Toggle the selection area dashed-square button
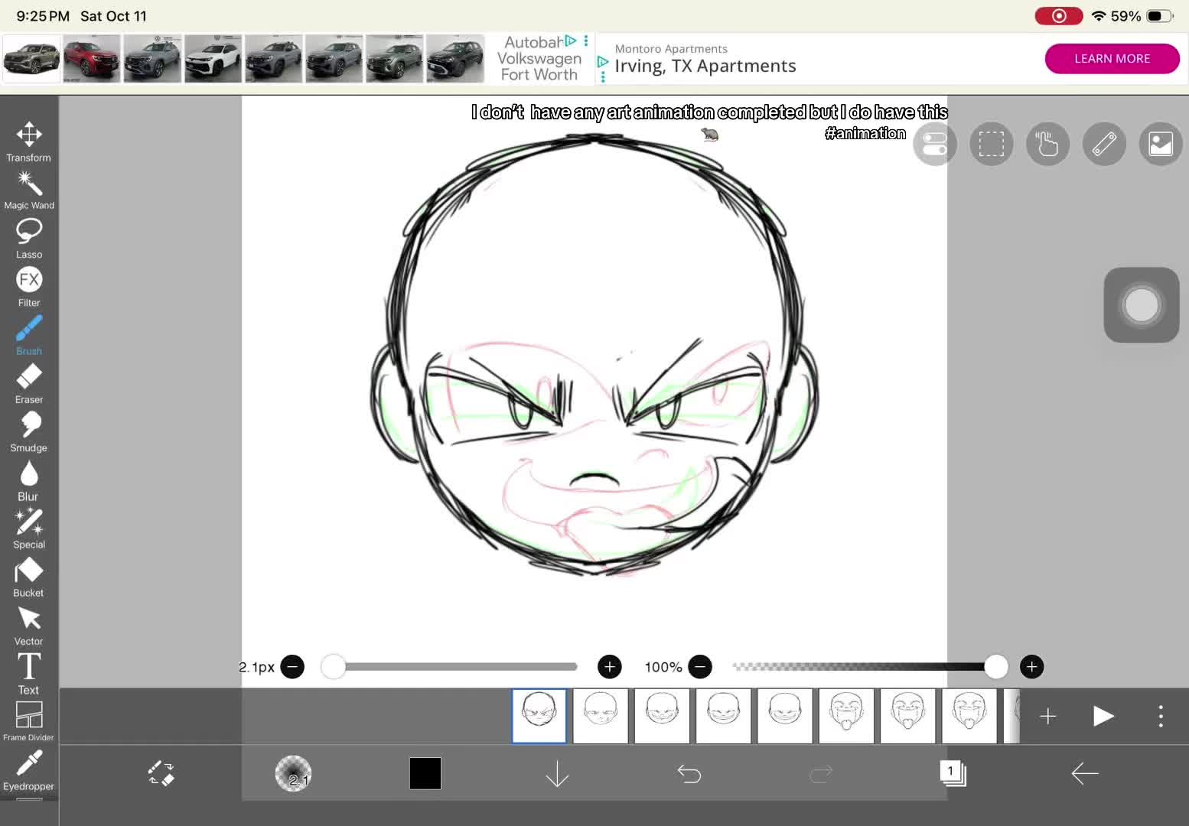The image size is (1189, 826). click(992, 144)
